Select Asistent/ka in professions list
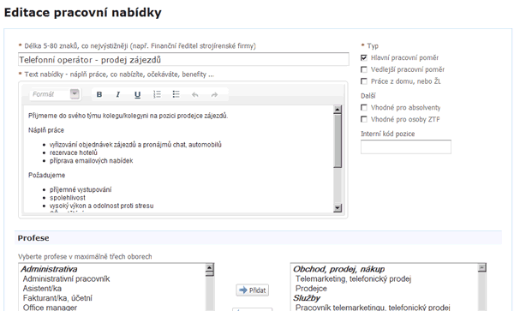Viewport: 514px width, 311px height. (x=42, y=289)
